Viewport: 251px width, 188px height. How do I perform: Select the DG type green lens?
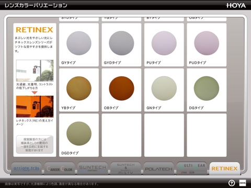point(207,90)
